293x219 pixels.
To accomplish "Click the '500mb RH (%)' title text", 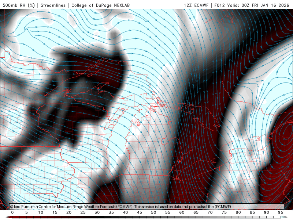I will pos(19,5).
